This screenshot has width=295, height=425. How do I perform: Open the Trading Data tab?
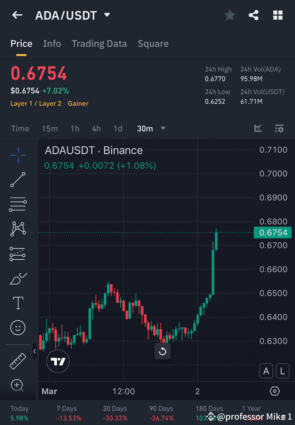(x=99, y=43)
